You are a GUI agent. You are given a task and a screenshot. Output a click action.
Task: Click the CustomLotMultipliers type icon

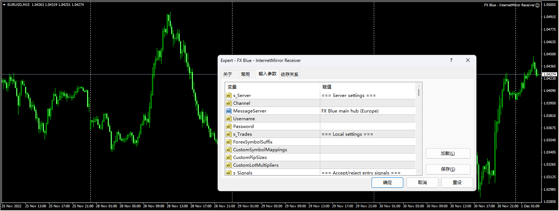(228, 165)
